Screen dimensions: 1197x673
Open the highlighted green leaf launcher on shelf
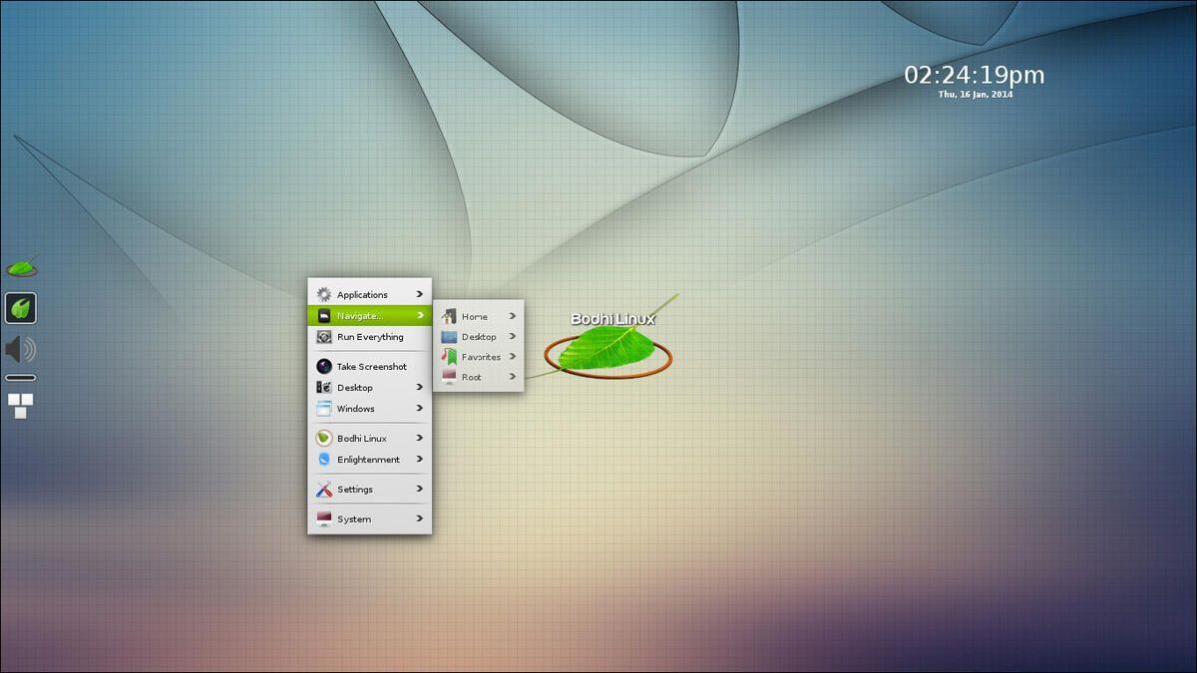coord(21,308)
